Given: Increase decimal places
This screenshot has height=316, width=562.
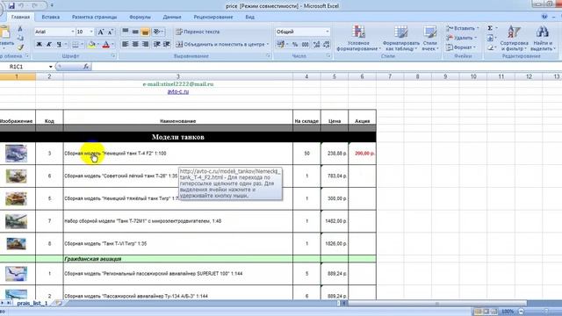Looking at the screenshot, I should (x=316, y=45).
